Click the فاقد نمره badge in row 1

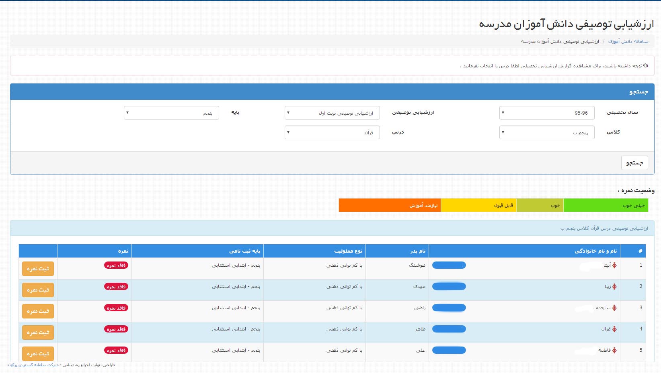pyautogui.click(x=116, y=265)
